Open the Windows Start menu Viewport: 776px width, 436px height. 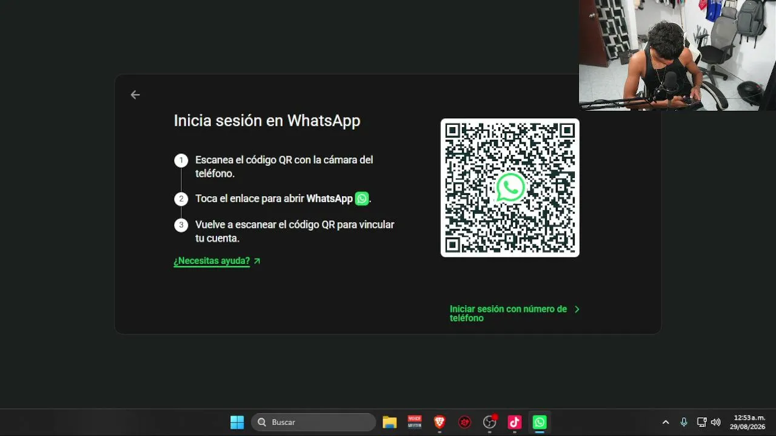[237, 422]
